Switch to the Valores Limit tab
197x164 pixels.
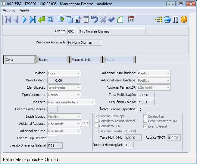coord(86,60)
